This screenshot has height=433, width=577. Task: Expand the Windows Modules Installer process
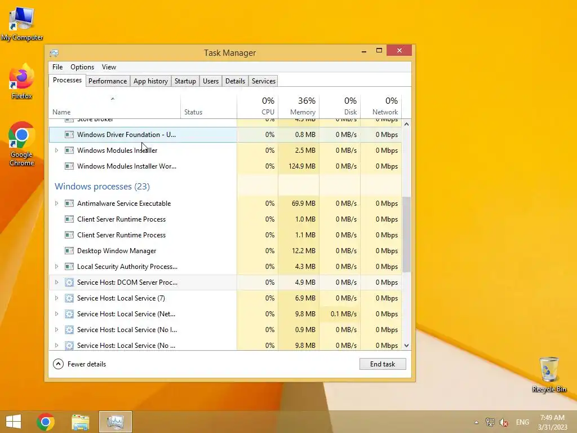(x=56, y=151)
